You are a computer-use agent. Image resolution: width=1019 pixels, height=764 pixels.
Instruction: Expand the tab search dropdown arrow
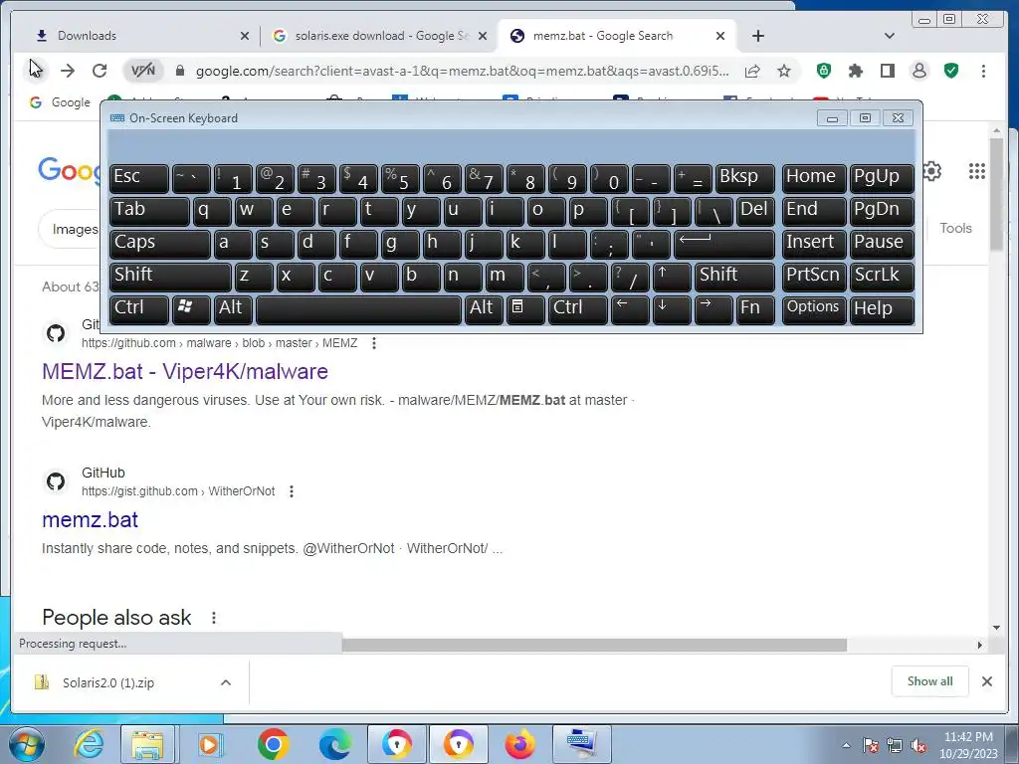tap(890, 36)
